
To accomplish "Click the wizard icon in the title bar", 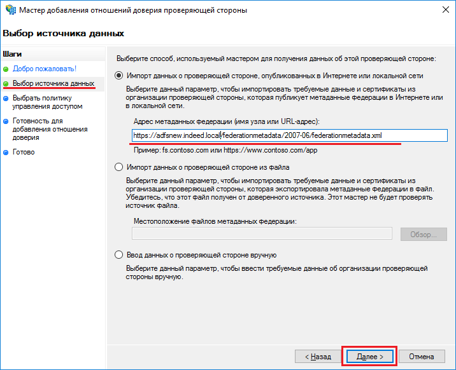I will click(10, 10).
